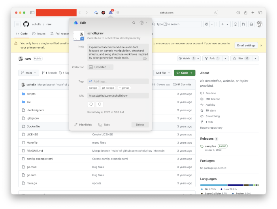The width and height of the screenshot is (277, 209).
Task: Open create new plus dropdown
Action: click(225, 24)
